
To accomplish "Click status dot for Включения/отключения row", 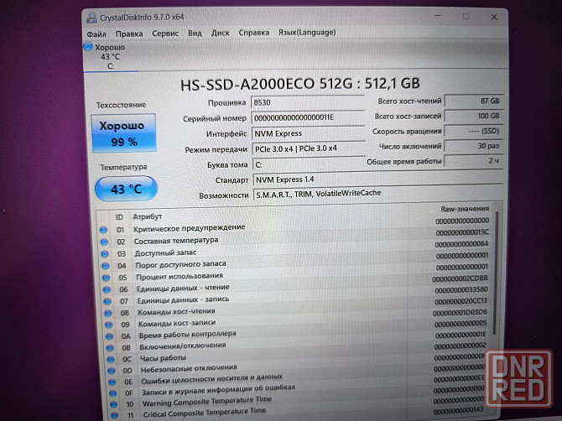I will [x=111, y=348].
